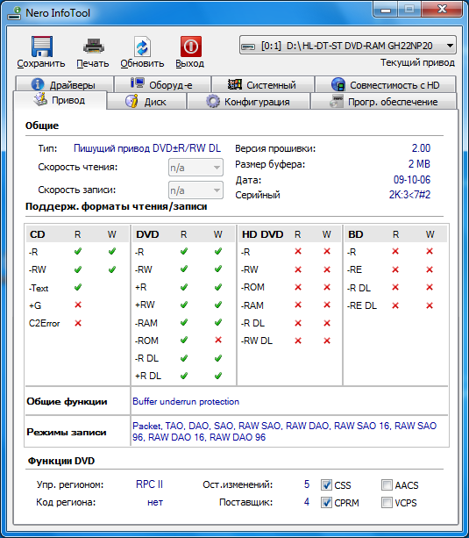Screen dimensions: 469x538
Task: Click the Поставщик value 4
Action: pyautogui.click(x=307, y=502)
